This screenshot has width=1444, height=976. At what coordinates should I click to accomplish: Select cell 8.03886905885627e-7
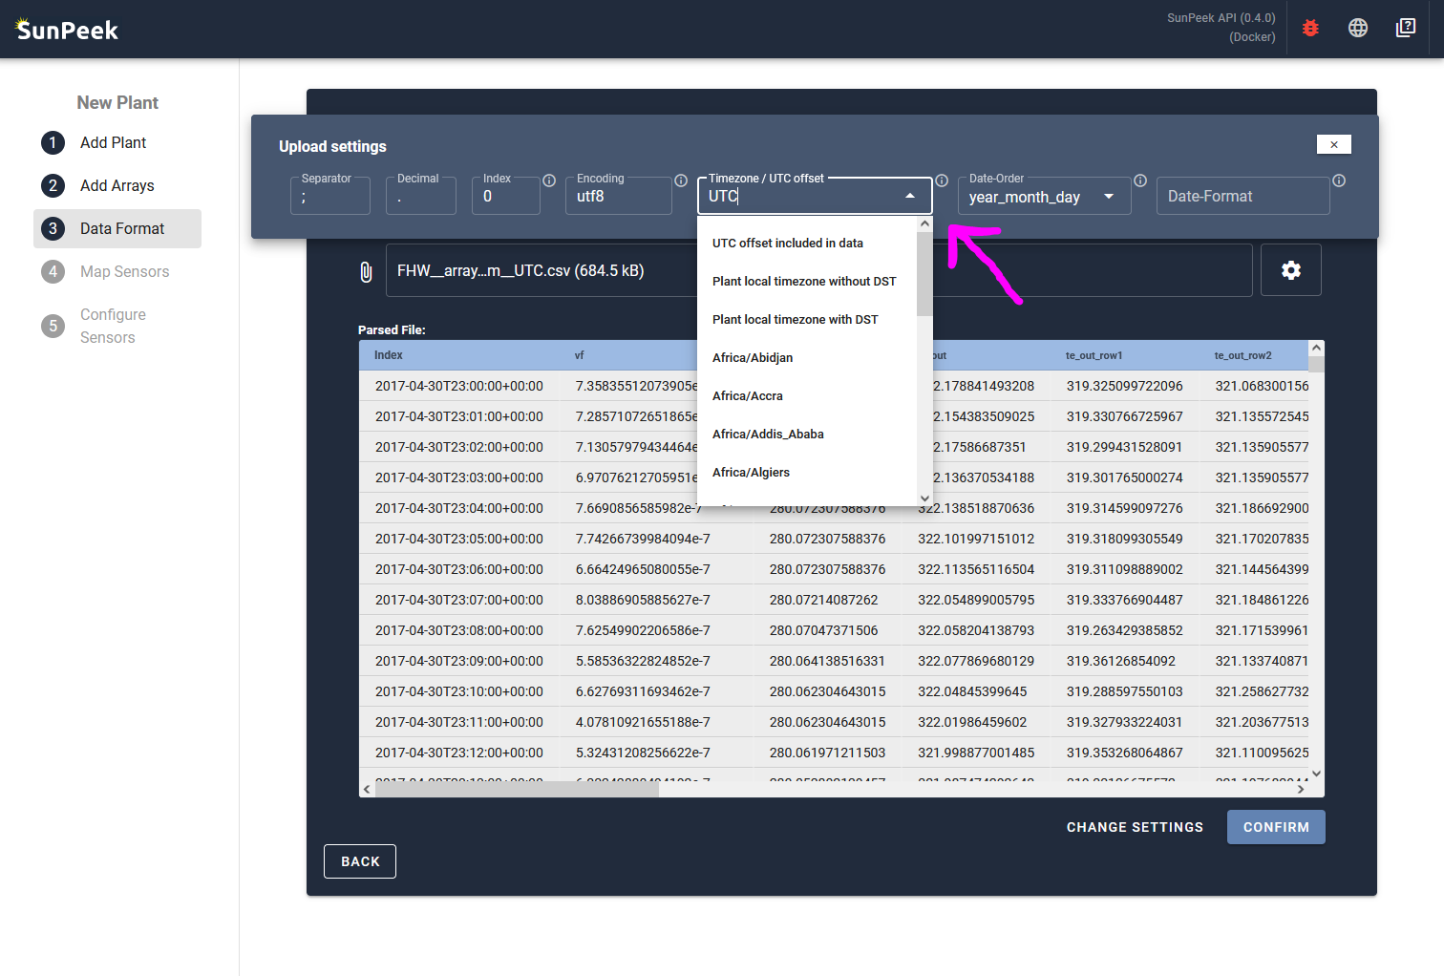pyautogui.click(x=643, y=600)
